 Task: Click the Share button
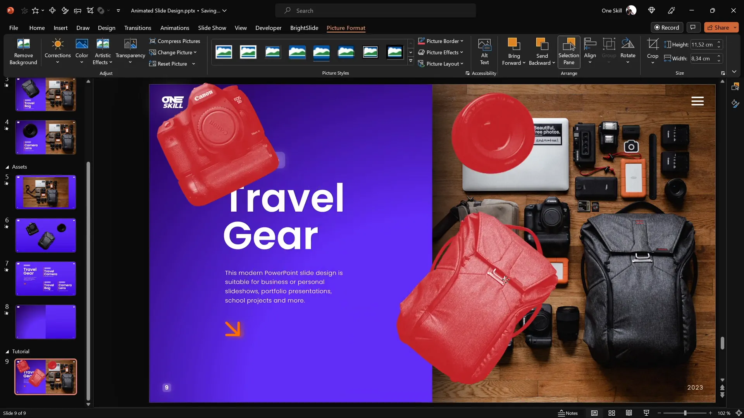coord(718,27)
